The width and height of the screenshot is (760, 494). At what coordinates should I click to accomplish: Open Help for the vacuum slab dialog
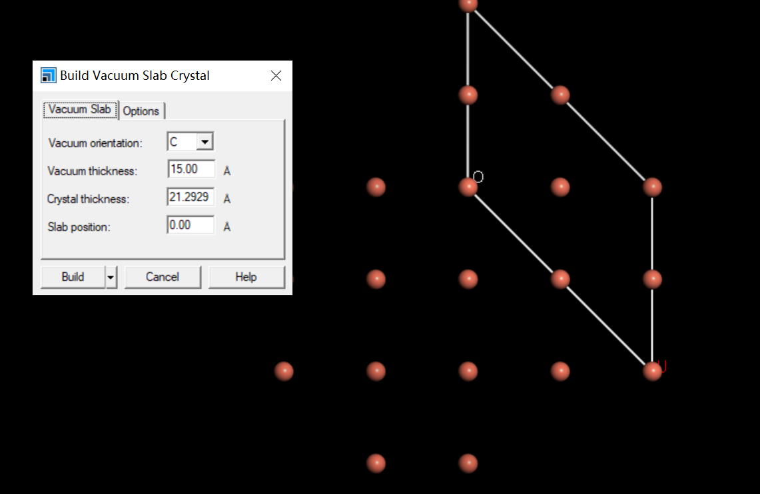[x=246, y=277]
